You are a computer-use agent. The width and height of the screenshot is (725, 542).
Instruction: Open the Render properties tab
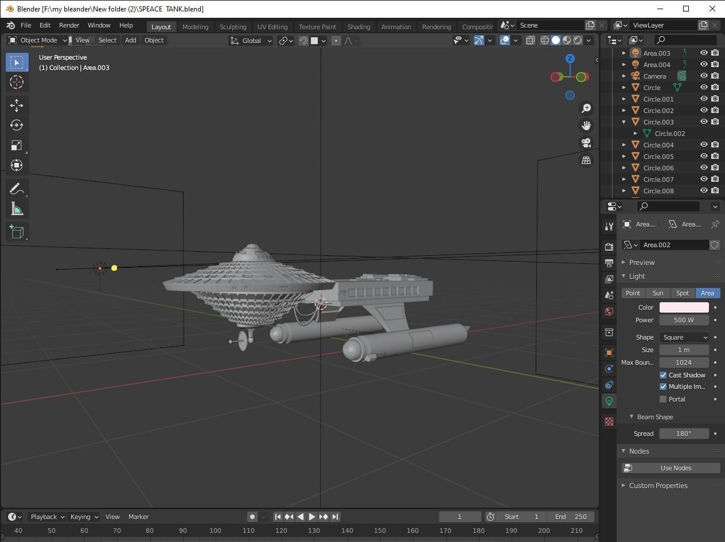tap(609, 247)
